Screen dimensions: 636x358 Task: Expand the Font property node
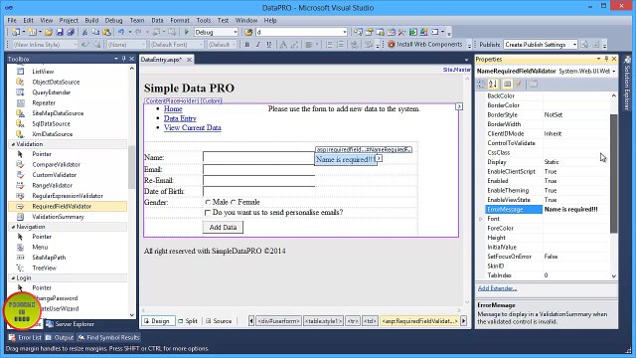[481, 219]
